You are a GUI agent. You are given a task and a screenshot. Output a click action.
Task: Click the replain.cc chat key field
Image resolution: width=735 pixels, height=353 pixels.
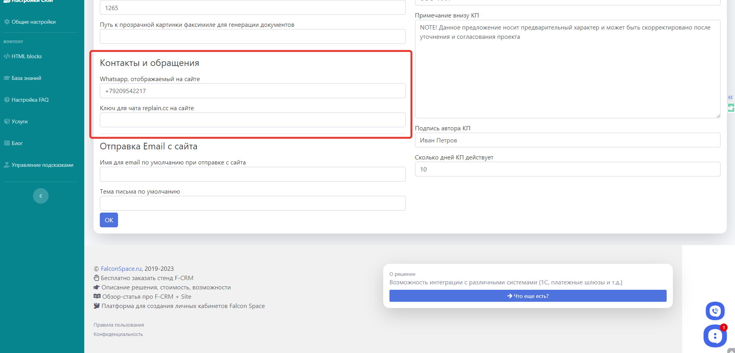[x=252, y=120]
